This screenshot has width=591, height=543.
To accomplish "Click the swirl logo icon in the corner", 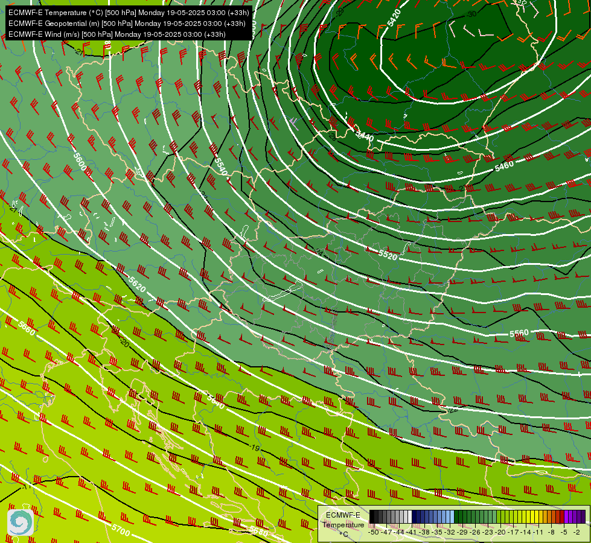I will pyautogui.click(x=21, y=522).
